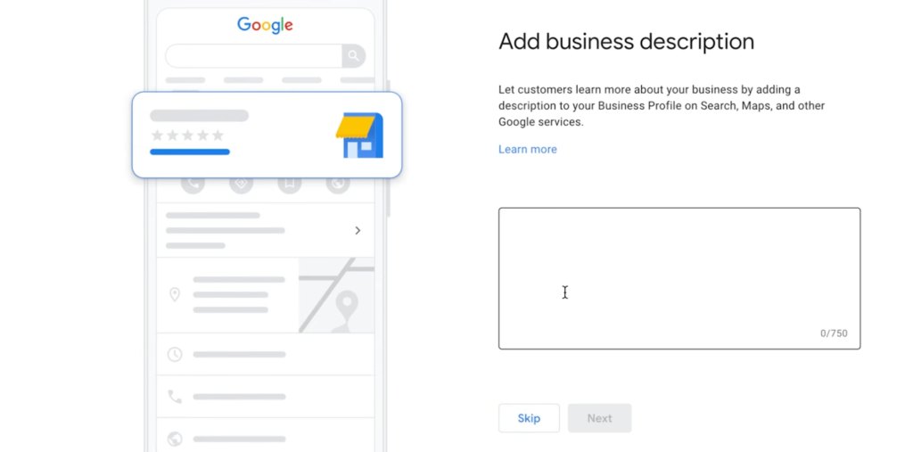Click the blue storefront icon on card

[360, 136]
